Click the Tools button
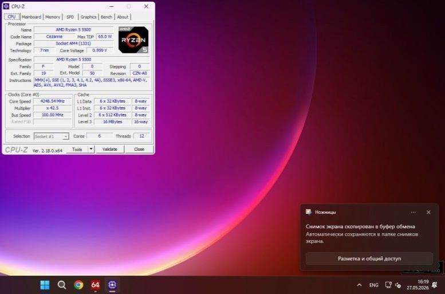445x294 pixels. (77, 150)
